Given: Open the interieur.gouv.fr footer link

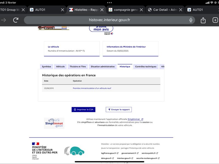Looking at the screenshot, I should coord(125,158).
